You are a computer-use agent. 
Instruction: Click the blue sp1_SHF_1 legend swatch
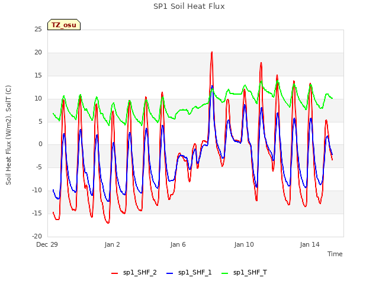170,273
